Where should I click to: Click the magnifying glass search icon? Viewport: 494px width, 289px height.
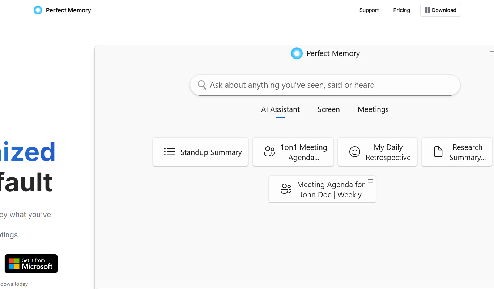(202, 85)
